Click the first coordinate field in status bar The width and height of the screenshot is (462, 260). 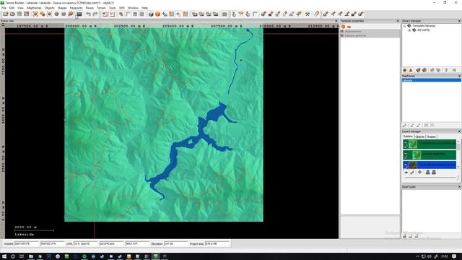click(27, 244)
